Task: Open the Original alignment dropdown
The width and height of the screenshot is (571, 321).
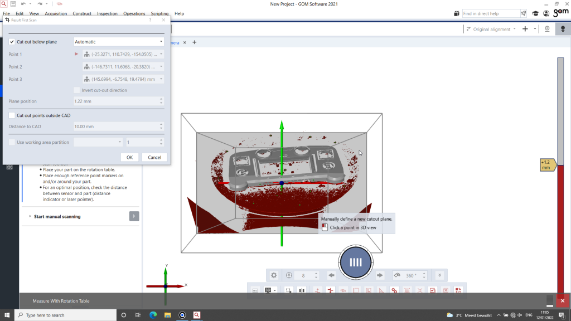Action: (x=491, y=29)
